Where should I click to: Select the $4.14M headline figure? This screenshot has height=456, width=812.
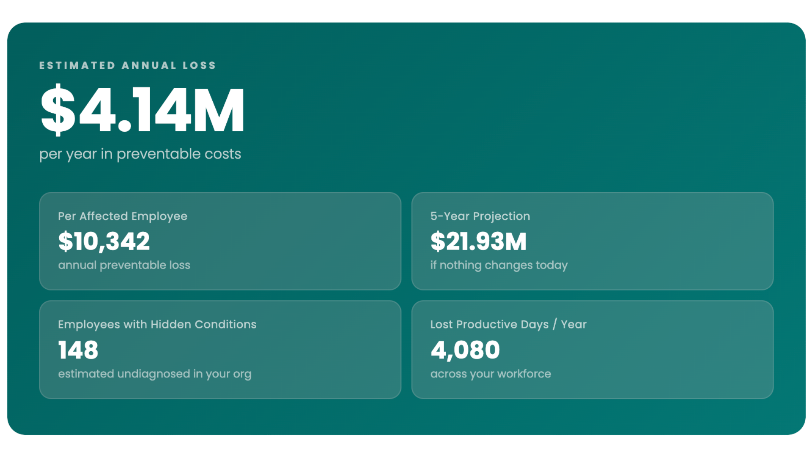coord(142,110)
